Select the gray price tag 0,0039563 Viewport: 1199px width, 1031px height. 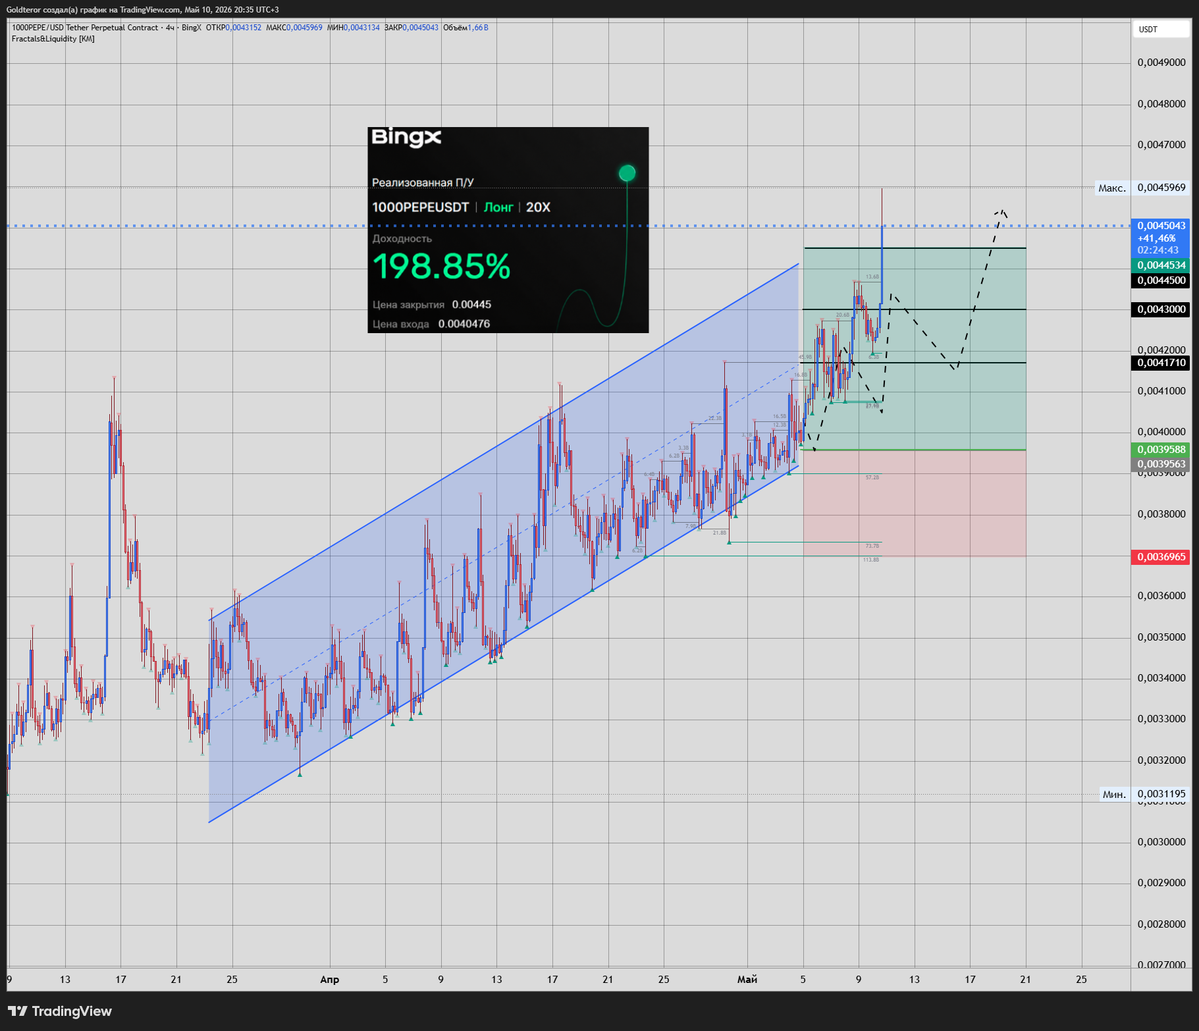coord(1161,464)
